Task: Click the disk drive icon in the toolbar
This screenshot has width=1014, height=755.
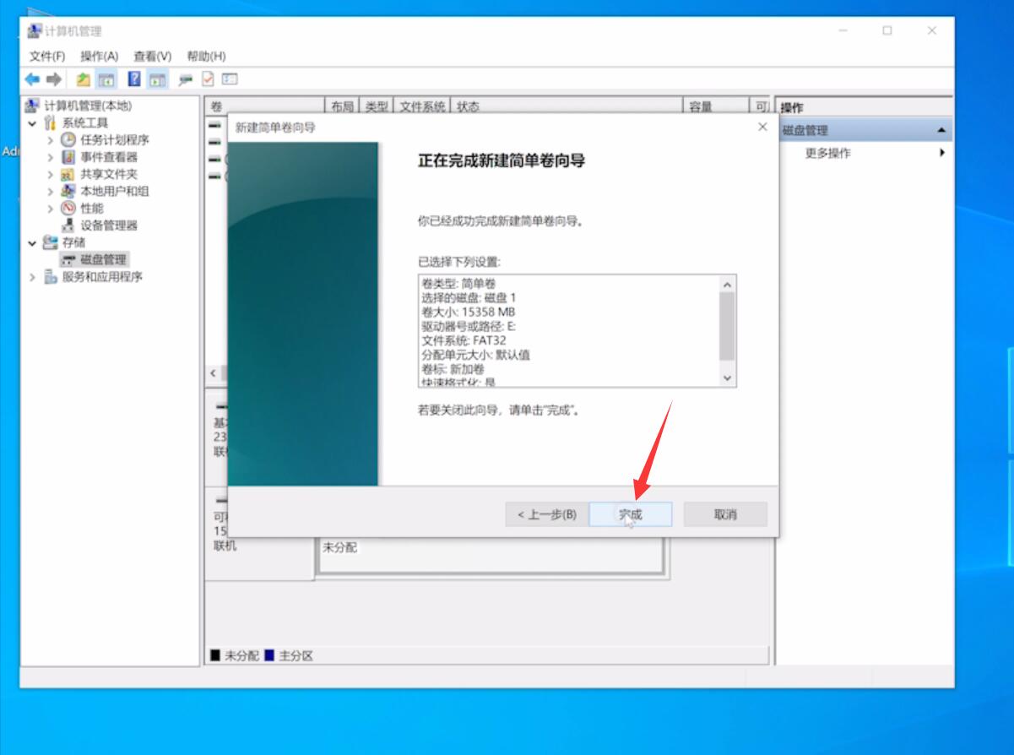Action: click(x=185, y=79)
